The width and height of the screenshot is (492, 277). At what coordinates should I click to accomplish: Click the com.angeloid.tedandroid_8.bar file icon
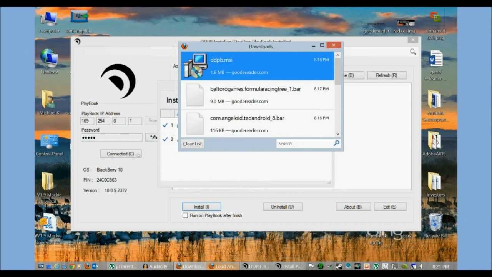click(x=195, y=124)
